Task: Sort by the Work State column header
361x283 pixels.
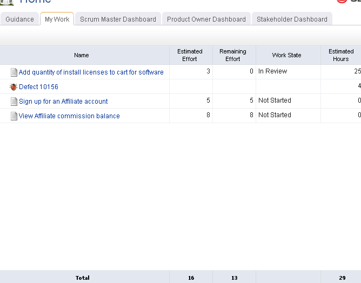Action: [x=287, y=55]
